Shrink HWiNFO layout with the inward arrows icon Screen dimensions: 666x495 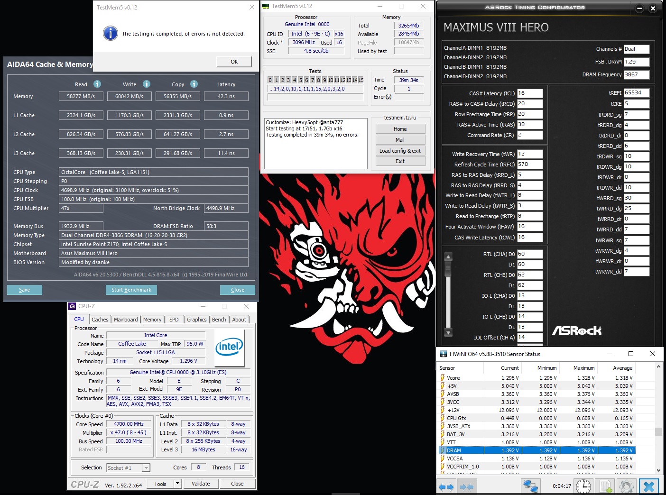point(467,486)
